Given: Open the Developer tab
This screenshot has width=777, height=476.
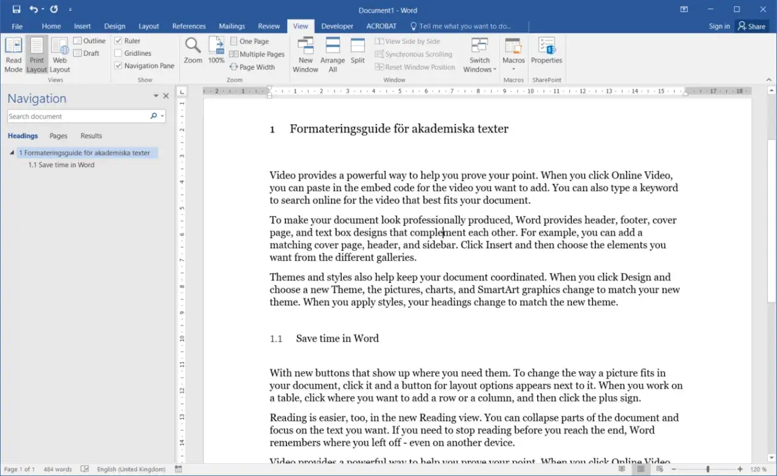Looking at the screenshot, I should pyautogui.click(x=337, y=26).
